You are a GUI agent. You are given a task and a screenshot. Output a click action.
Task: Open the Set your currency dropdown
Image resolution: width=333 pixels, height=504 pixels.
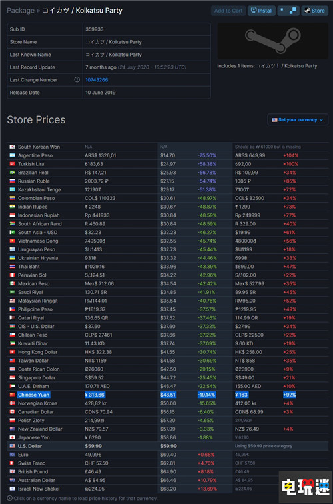pyautogui.click(x=298, y=119)
